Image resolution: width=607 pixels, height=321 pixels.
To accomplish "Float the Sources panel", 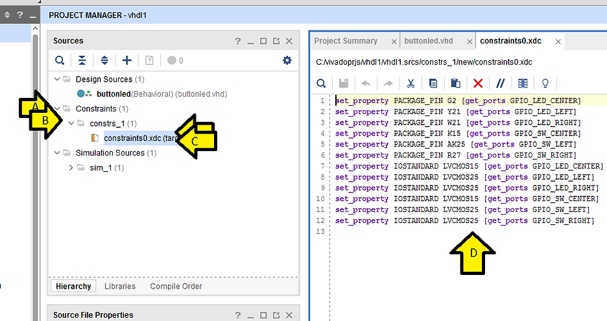I will pos(276,41).
